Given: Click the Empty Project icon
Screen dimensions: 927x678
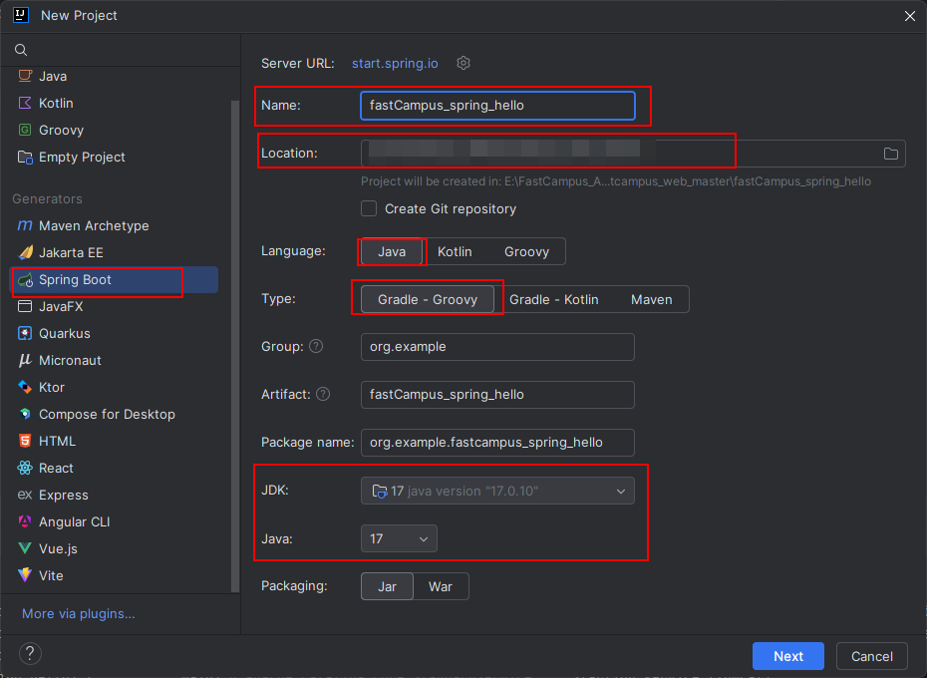Looking at the screenshot, I should pyautogui.click(x=25, y=157).
